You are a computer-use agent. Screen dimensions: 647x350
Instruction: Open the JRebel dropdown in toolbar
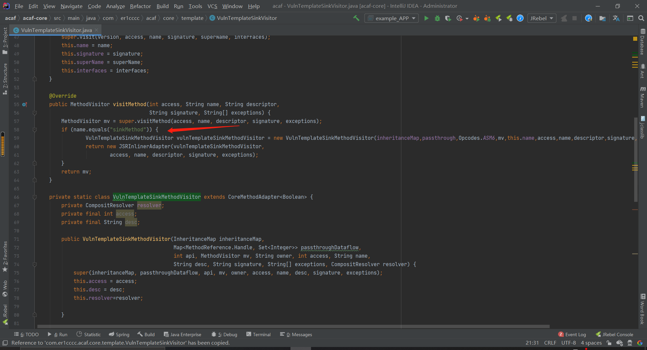(542, 18)
